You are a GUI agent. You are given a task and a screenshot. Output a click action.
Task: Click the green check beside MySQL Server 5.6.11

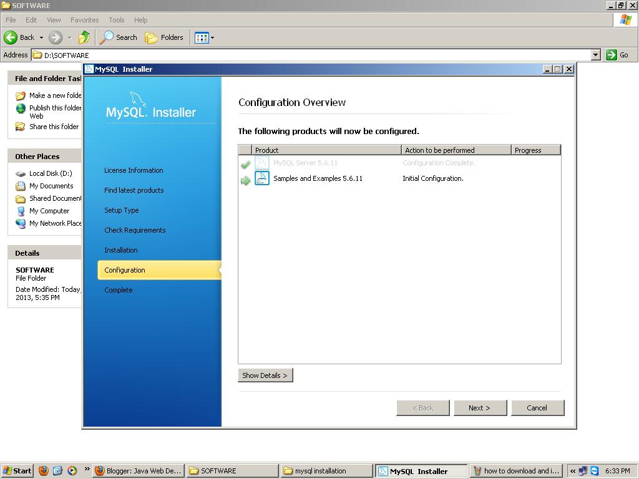pyautogui.click(x=245, y=164)
